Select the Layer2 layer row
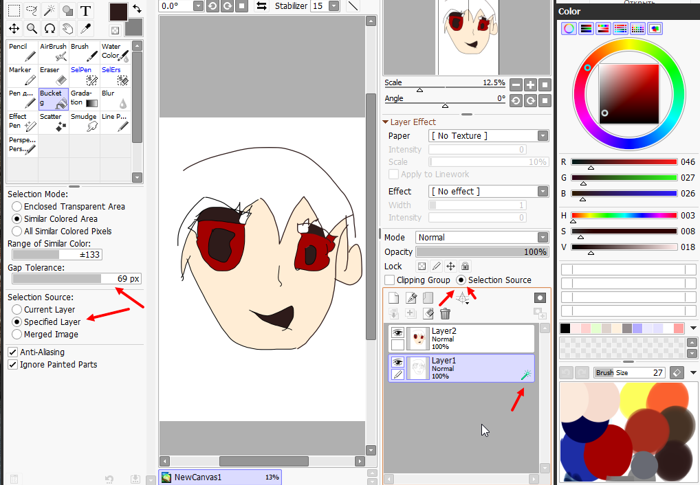Viewport: 700px width, 485px height. [x=461, y=339]
